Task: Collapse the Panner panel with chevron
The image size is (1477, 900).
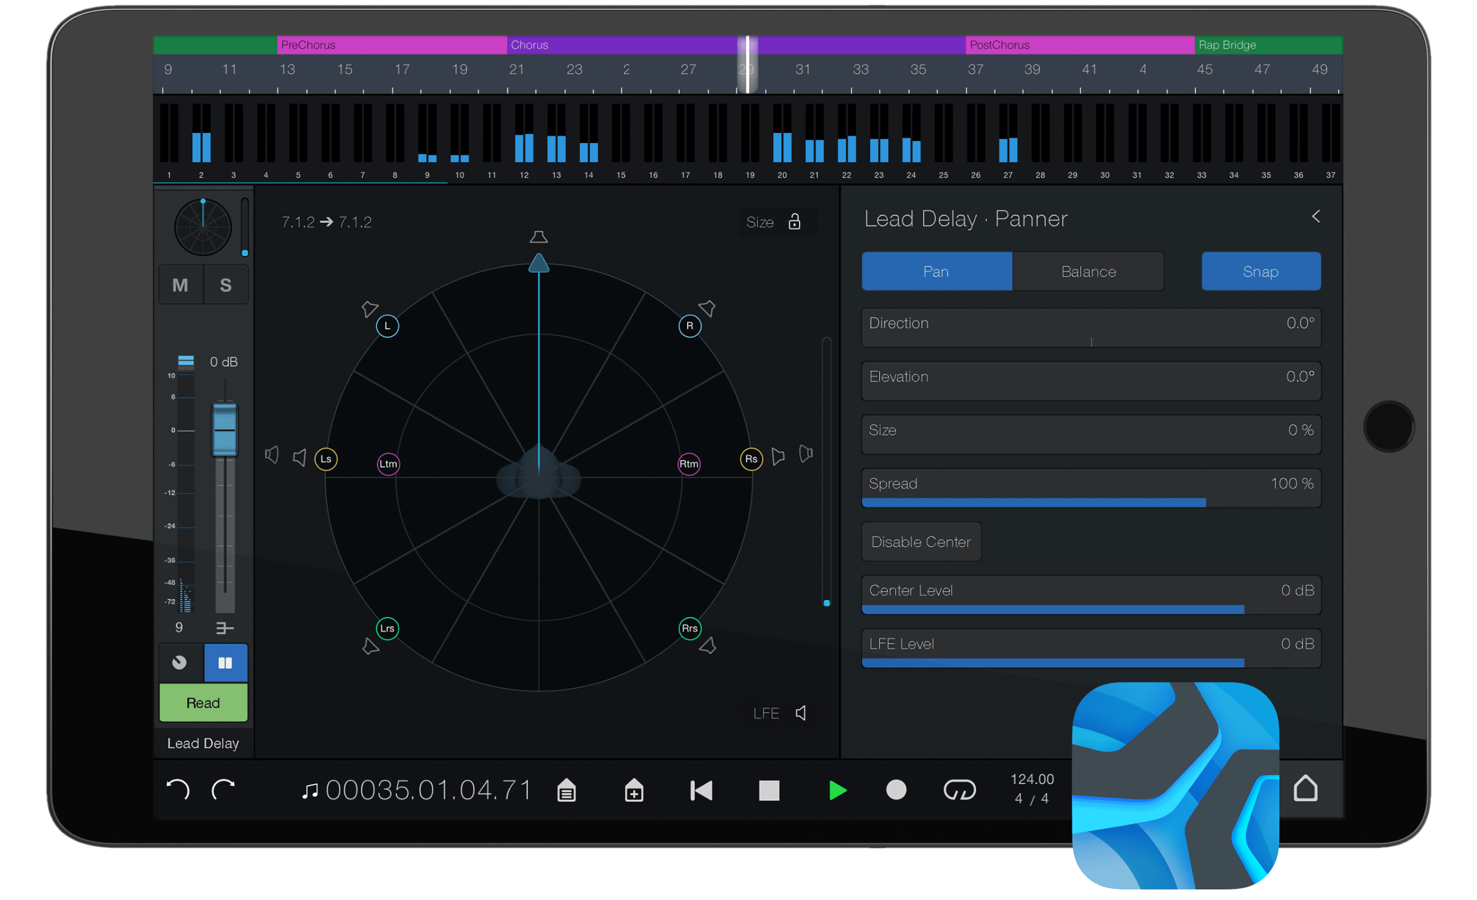Action: (1315, 217)
